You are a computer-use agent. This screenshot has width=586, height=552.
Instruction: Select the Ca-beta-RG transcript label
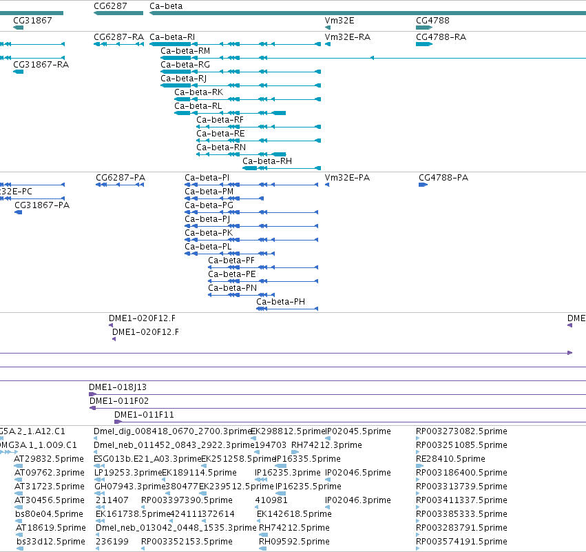pos(185,64)
